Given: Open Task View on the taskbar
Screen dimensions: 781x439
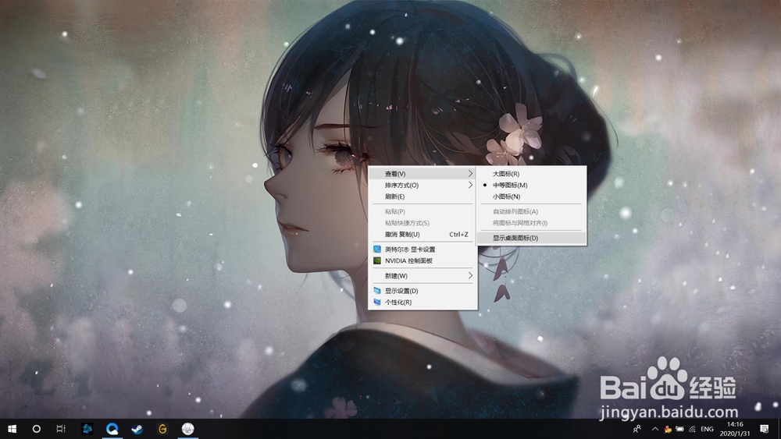Looking at the screenshot, I should coord(61,429).
